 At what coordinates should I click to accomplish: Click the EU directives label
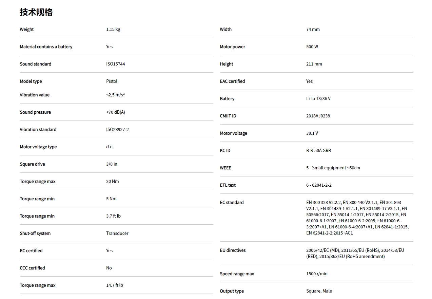click(233, 250)
